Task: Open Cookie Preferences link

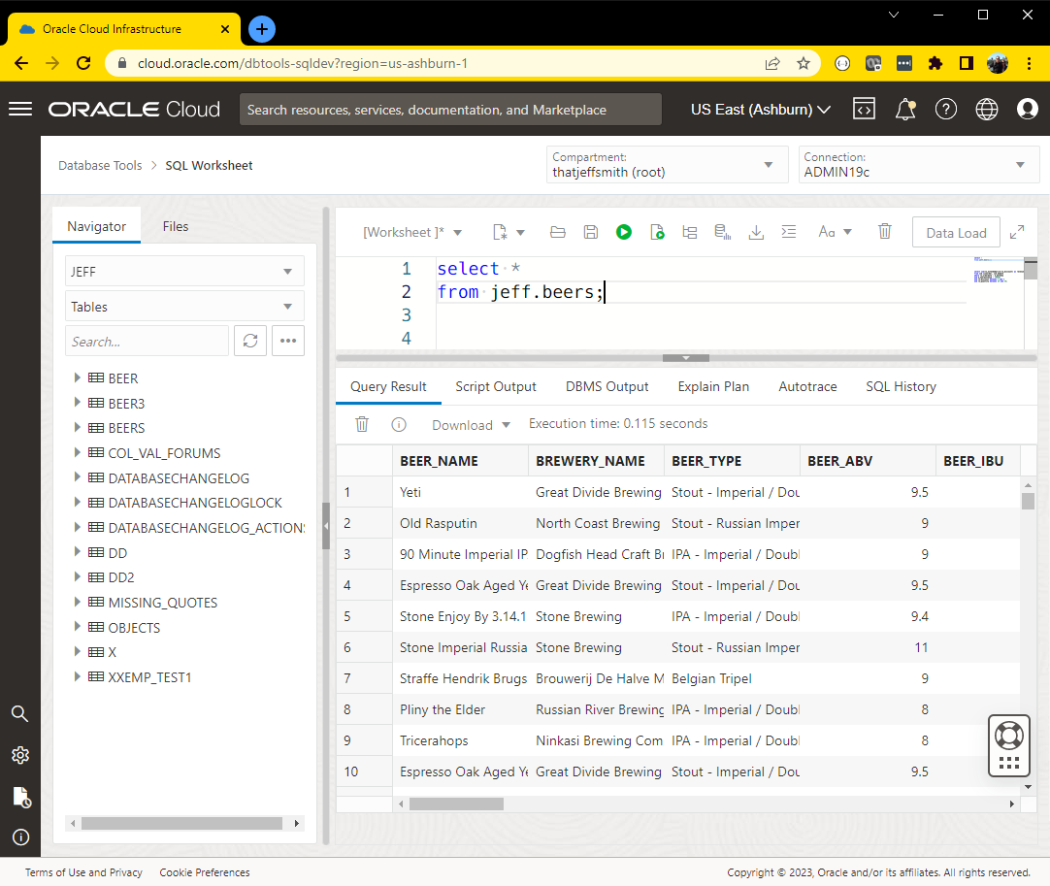Action: [x=204, y=872]
